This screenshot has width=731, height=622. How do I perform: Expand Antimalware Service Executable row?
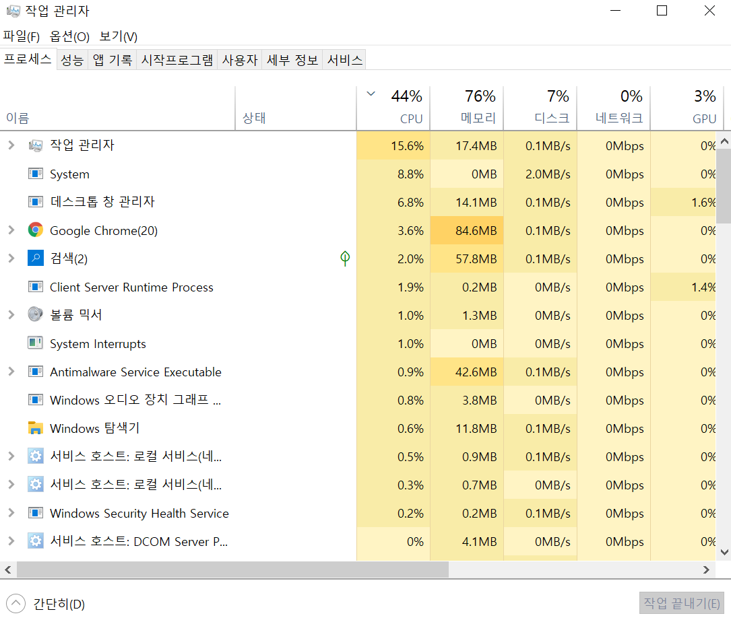point(11,372)
